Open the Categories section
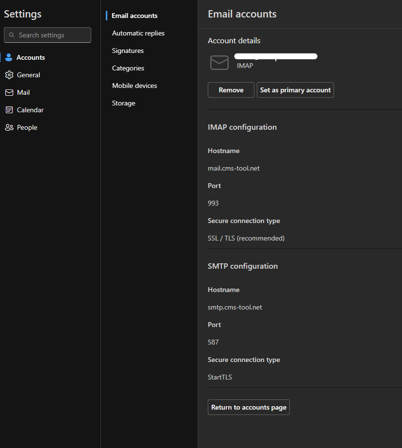 [128, 68]
